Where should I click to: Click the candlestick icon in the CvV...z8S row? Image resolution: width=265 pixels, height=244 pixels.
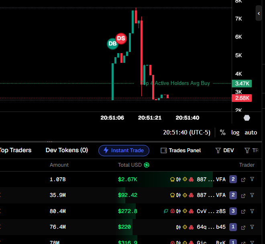click(x=178, y=211)
